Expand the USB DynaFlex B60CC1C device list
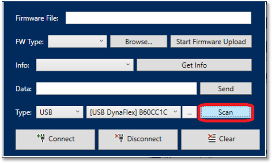 [133, 112]
